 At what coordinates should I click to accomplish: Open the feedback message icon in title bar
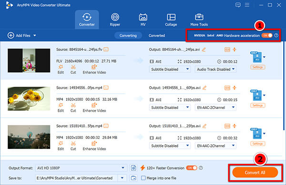tap(238, 5)
